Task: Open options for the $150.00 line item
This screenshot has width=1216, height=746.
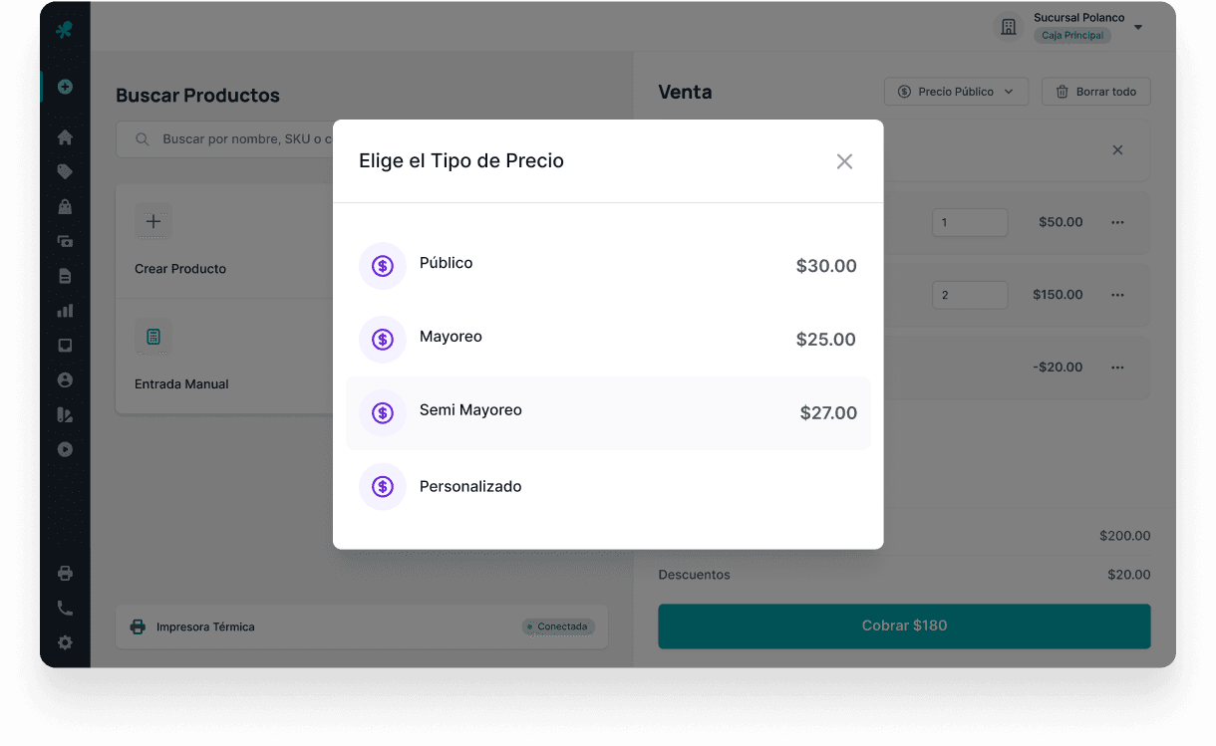Action: click(x=1117, y=295)
